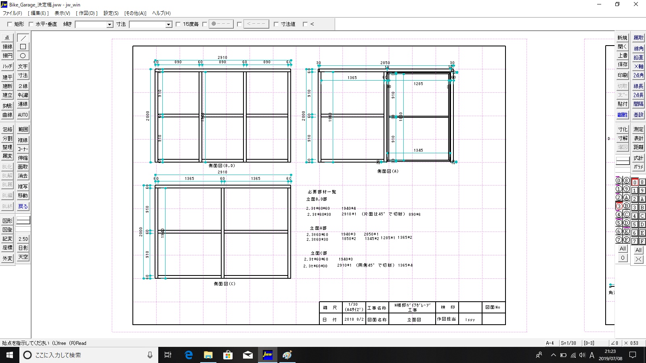Screen dimensions: 646x363
Task: Open Microsoft Edge from the taskbar
Action: click(189, 355)
